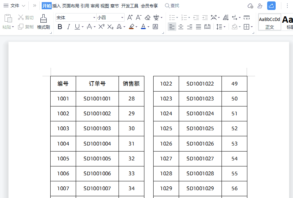Open underline style dropdown arrow
The image size is (293, 198).
(82, 27)
